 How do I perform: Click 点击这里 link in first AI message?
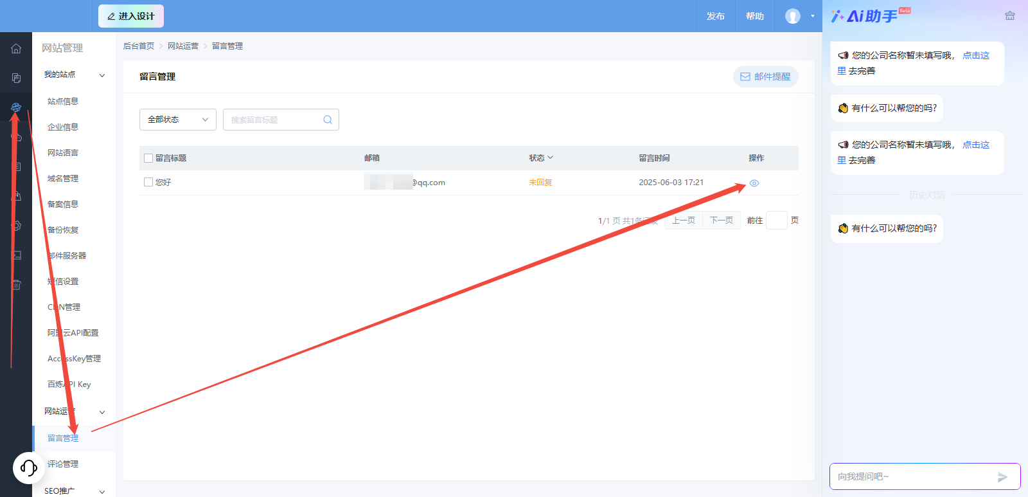pyautogui.click(x=976, y=55)
